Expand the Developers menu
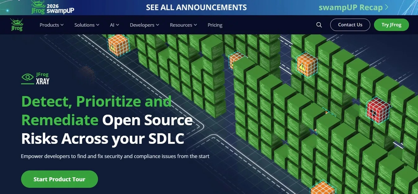418x194 pixels. coord(145,25)
